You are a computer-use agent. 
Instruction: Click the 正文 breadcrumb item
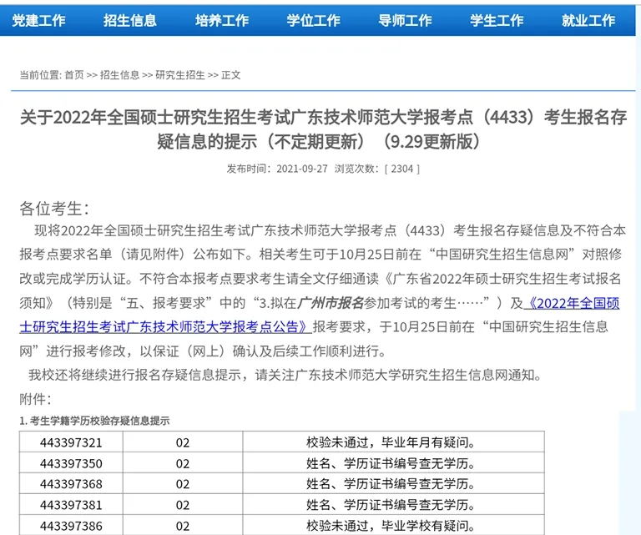(231, 75)
